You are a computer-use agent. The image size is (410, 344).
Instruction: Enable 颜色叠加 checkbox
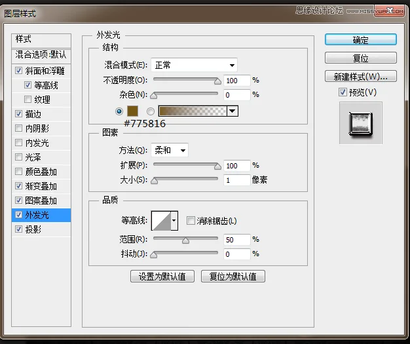point(18,172)
